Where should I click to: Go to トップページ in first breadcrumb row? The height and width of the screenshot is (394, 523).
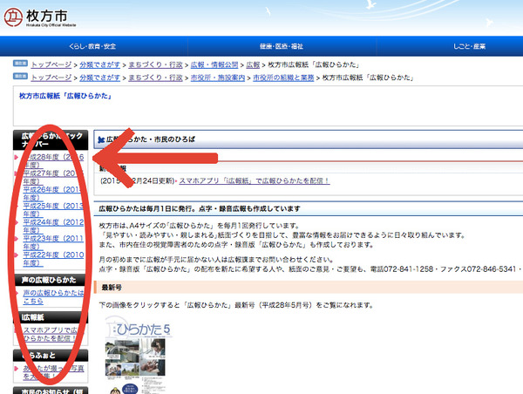(x=51, y=65)
